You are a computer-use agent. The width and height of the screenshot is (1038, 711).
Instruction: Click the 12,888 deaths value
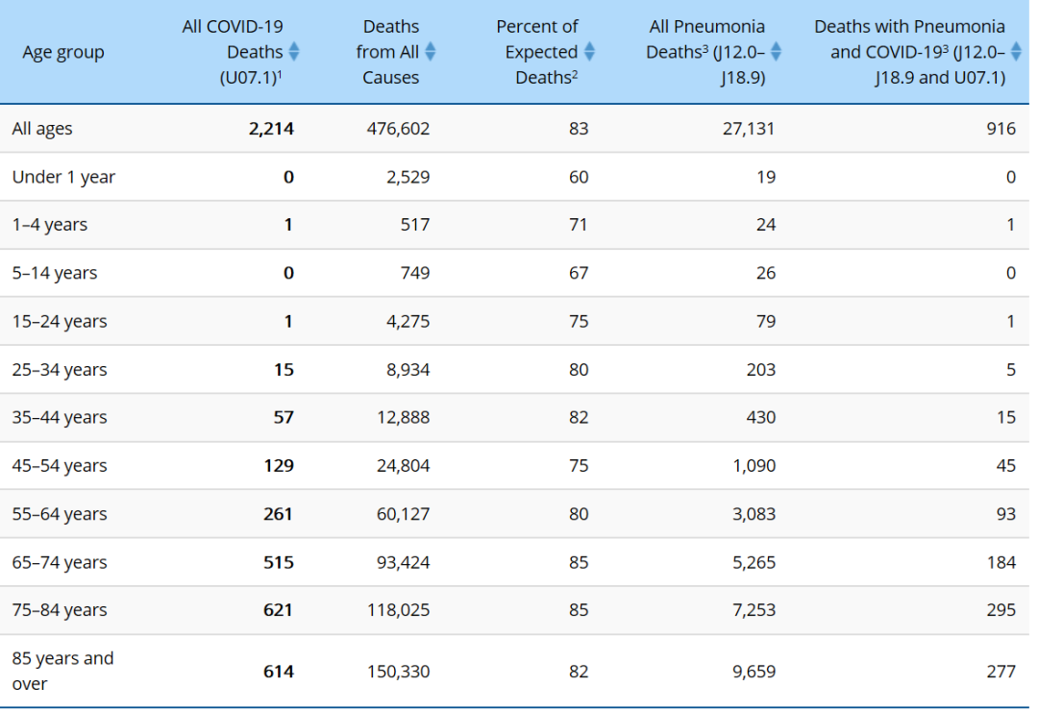point(404,417)
